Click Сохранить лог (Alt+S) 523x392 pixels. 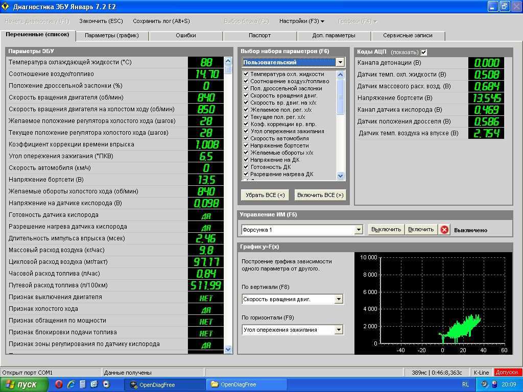(x=161, y=21)
